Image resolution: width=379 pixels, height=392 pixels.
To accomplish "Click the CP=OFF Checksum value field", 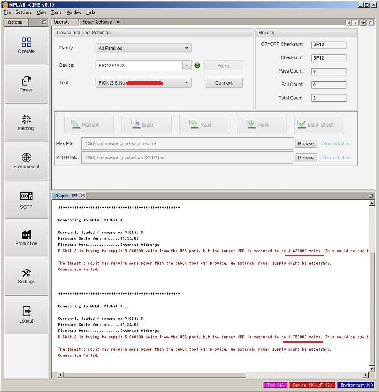I will (329, 45).
